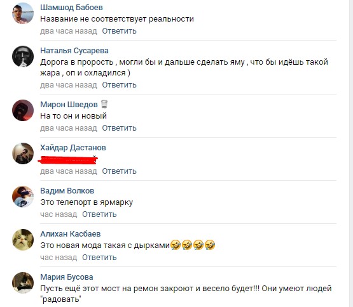Click Алихан Касбаев's cat avatar
The height and width of the screenshot is (307, 353).
click(x=23, y=240)
